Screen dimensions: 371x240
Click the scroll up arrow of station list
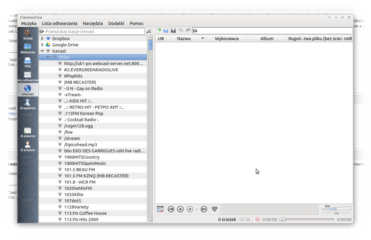(x=150, y=38)
